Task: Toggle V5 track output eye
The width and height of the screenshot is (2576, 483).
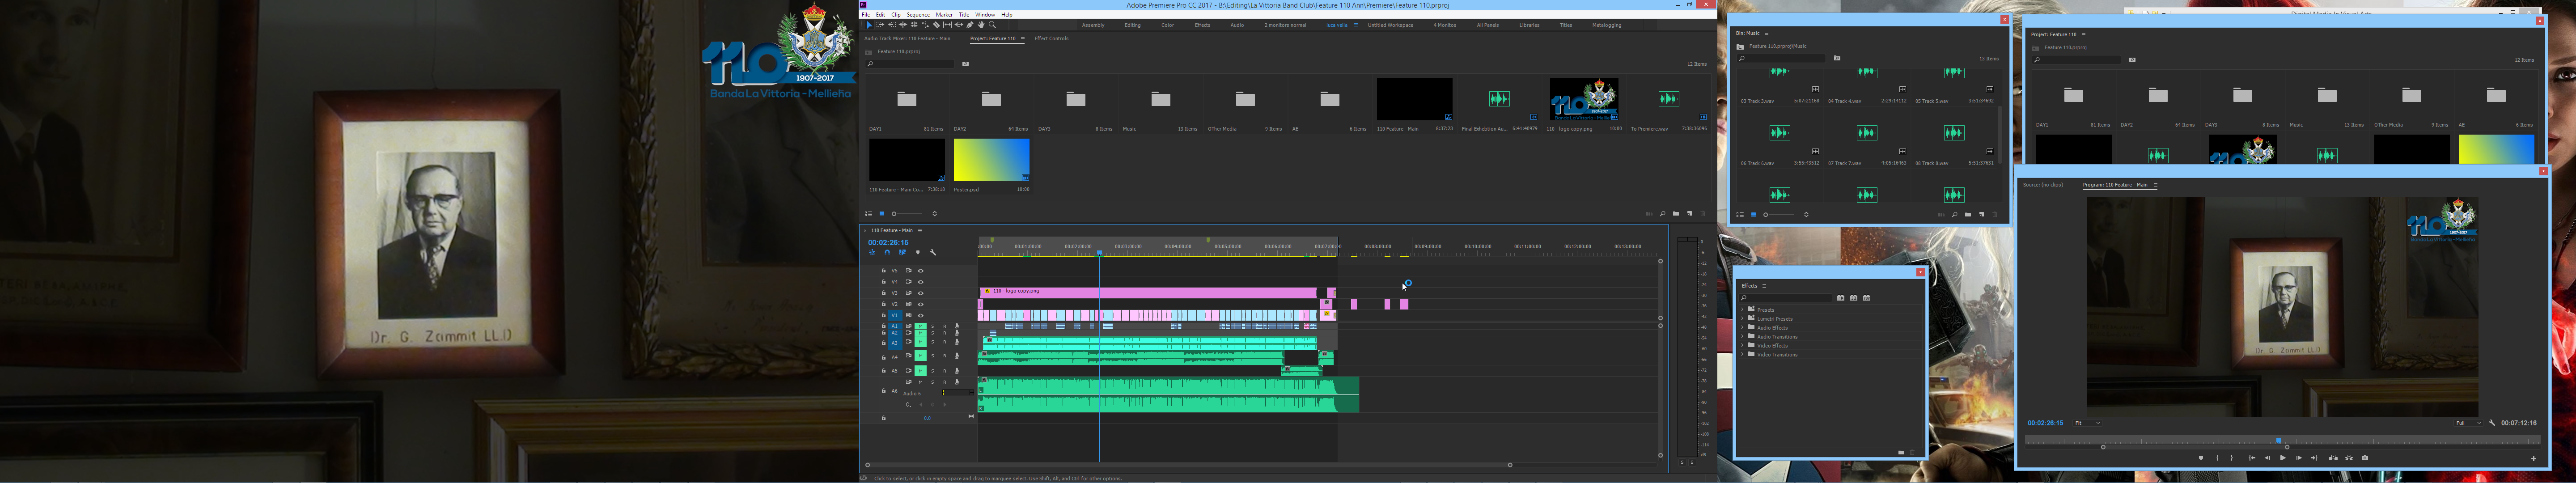Action: (921, 271)
